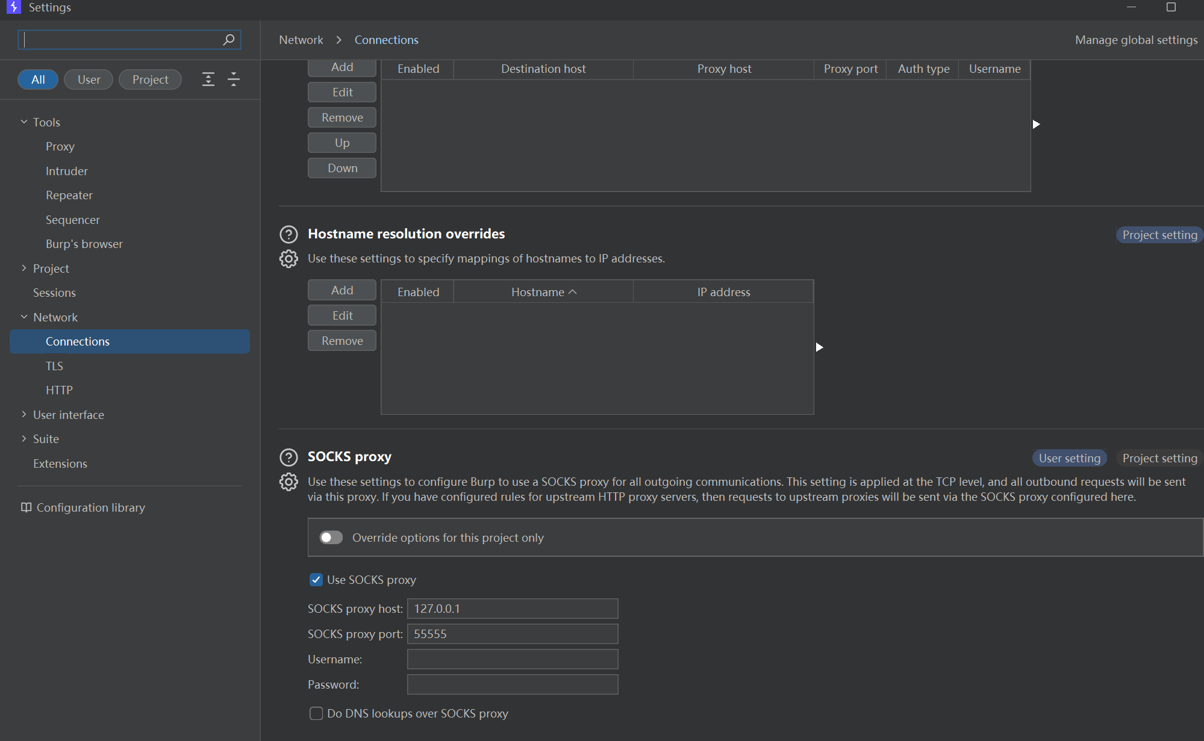1204x741 pixels.
Task: Click Project setting badge for SOCKS proxy
Action: [x=1159, y=458]
